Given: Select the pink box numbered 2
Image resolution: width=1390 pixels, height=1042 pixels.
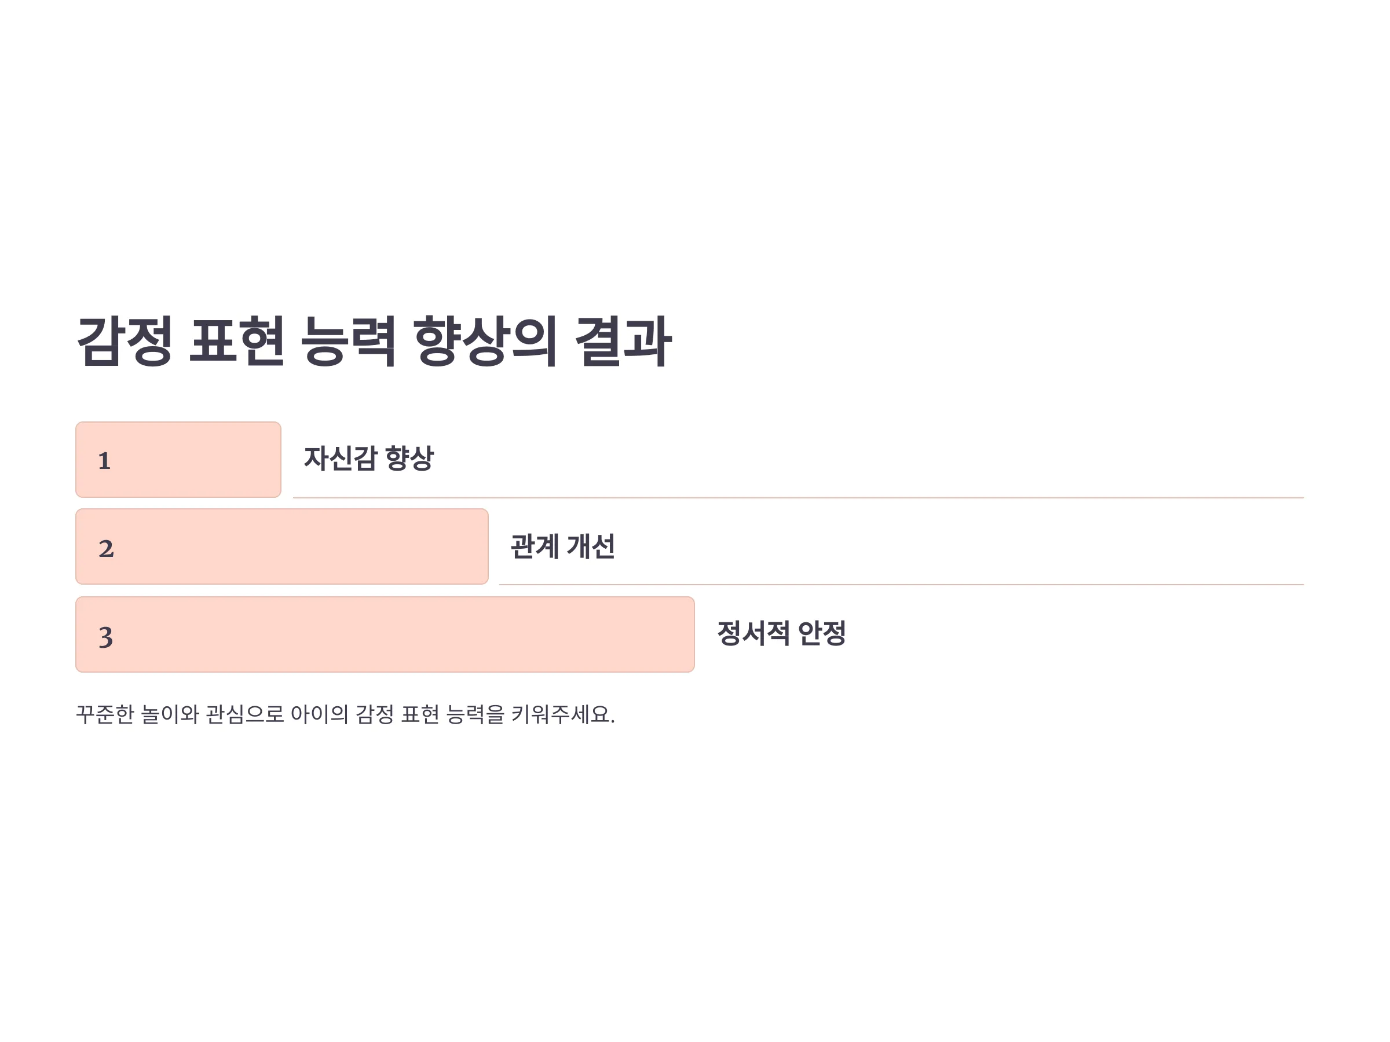Looking at the screenshot, I should pos(282,546).
